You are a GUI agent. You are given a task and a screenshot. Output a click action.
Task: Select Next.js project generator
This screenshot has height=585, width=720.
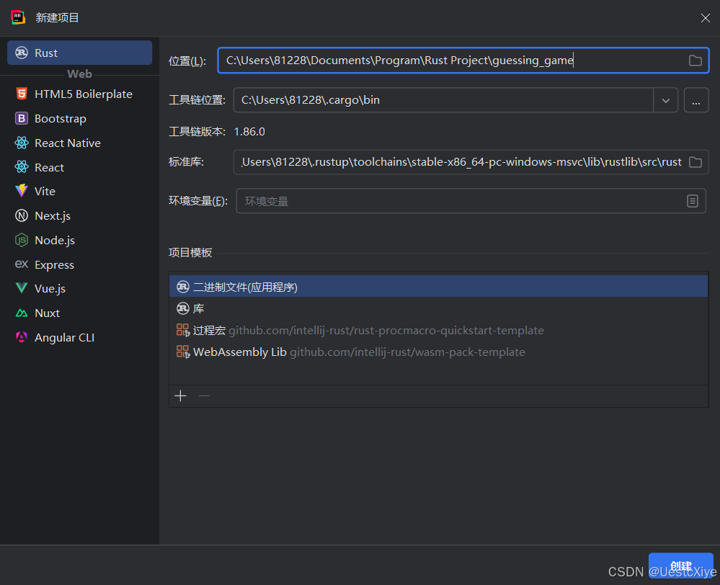point(79,215)
